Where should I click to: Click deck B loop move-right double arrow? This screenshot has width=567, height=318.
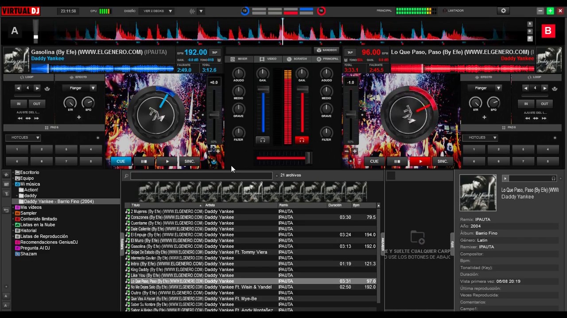point(544,118)
